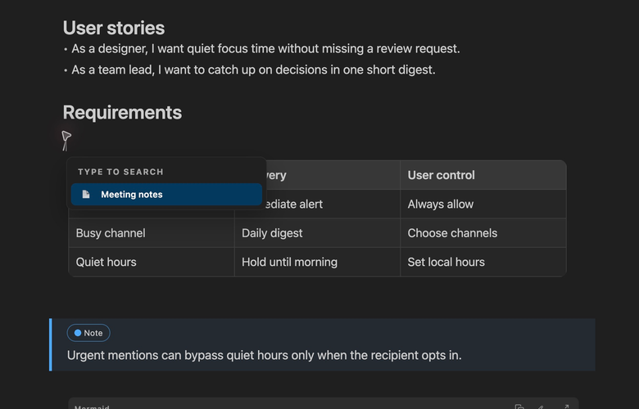Click the Note callout badge
The image size is (639, 409).
pyautogui.click(x=88, y=333)
